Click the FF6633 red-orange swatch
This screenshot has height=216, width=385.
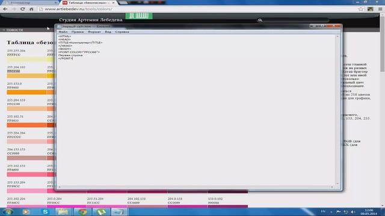[26, 125]
